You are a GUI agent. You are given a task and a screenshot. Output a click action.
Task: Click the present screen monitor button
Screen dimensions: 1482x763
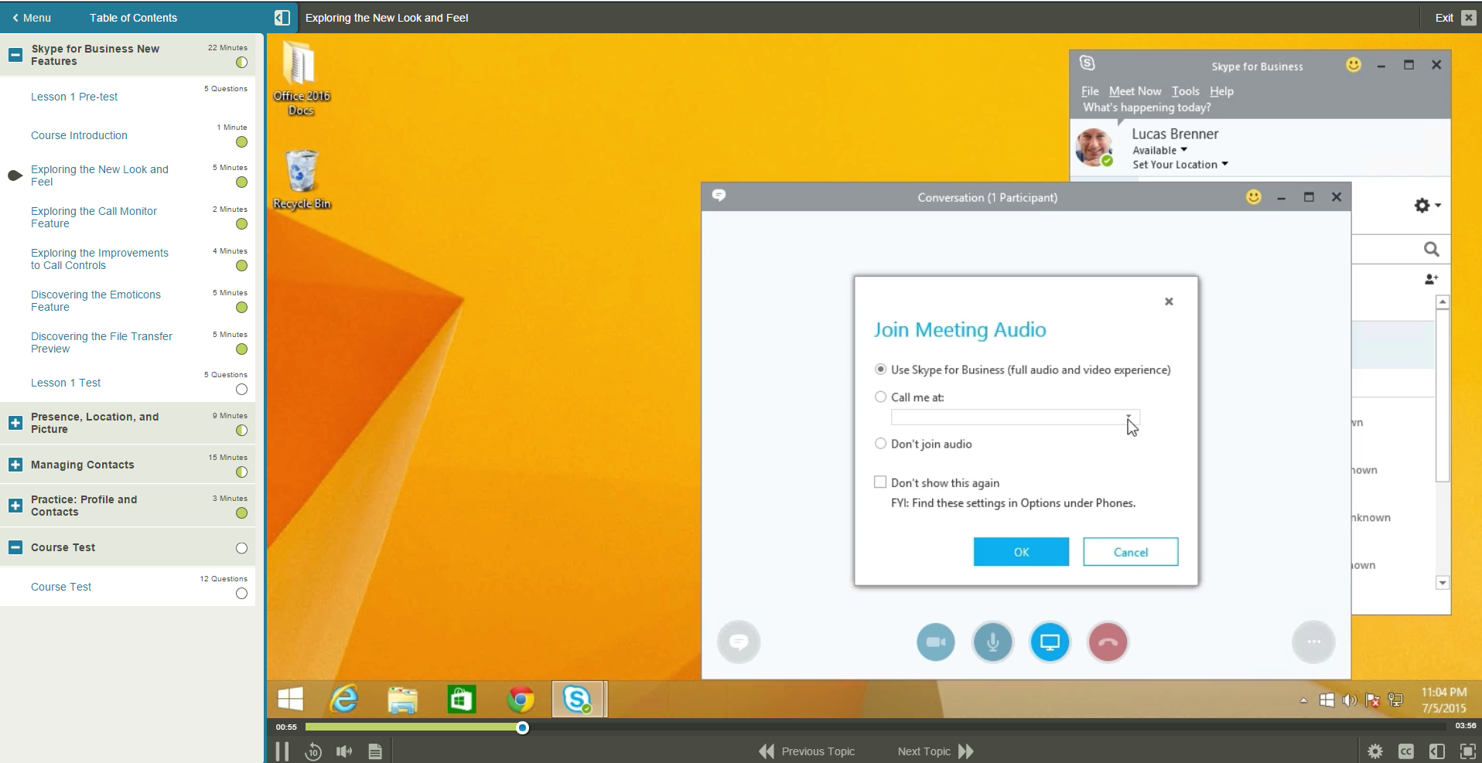[1050, 642]
